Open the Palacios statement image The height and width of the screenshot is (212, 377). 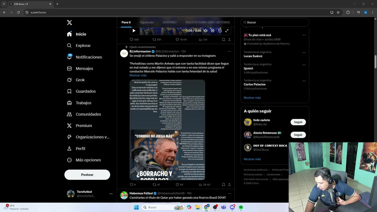167,130
